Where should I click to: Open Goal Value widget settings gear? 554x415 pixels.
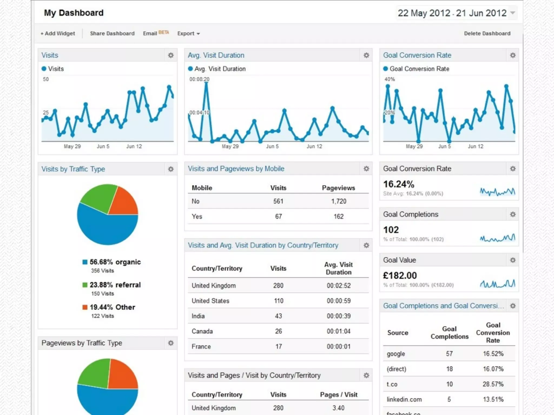[x=513, y=260]
